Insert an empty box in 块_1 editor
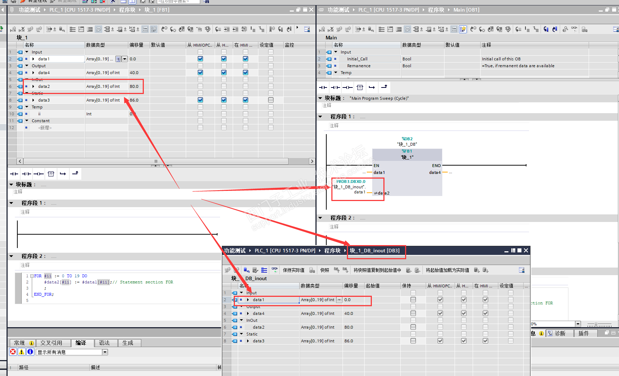619x376 pixels. click(x=51, y=174)
